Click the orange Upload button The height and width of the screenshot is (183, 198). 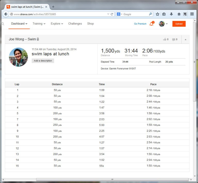179,24
